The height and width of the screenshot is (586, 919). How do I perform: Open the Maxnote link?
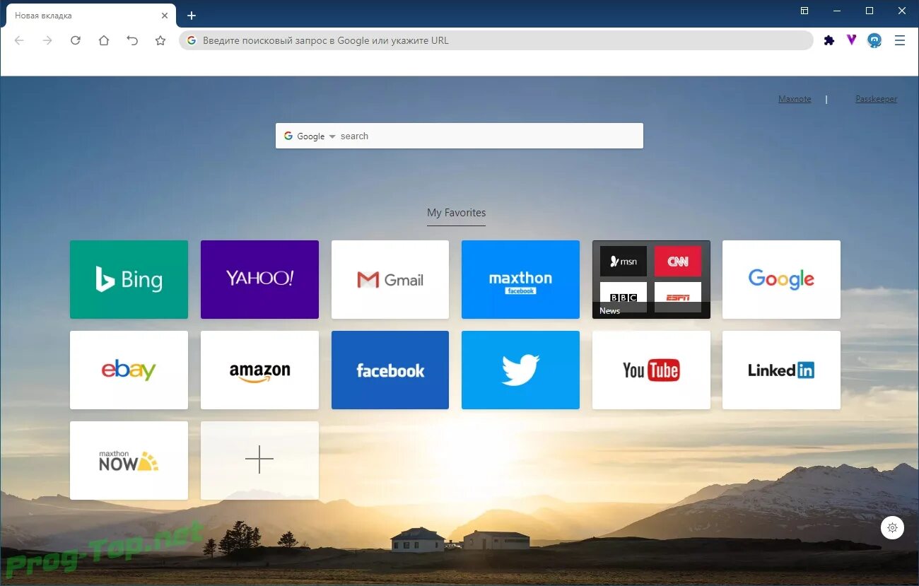click(795, 99)
